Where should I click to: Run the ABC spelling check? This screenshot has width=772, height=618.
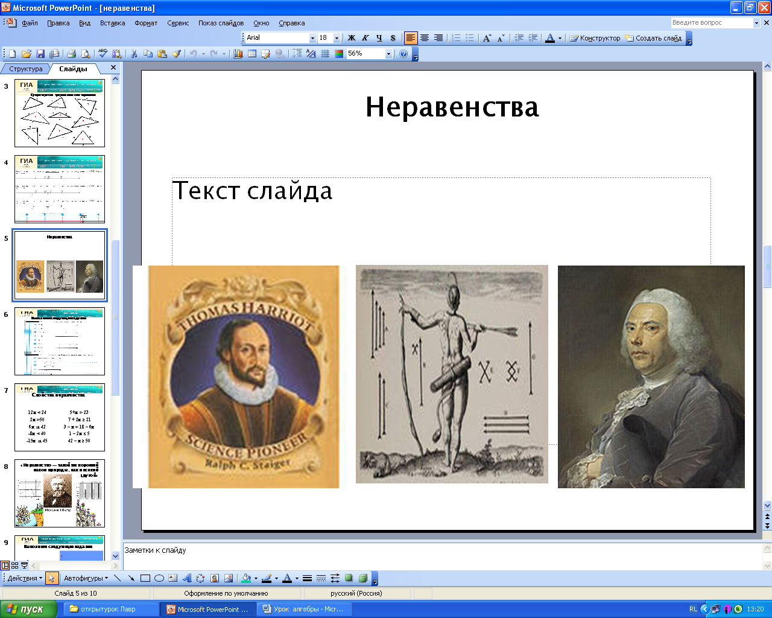point(103,54)
